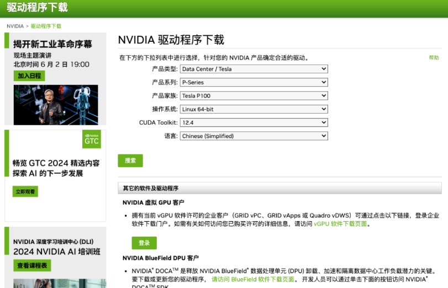Click the NVIDIA 深度学习培训中心 (DLI) text
Screen dimensions: 448x288
(x=54, y=242)
